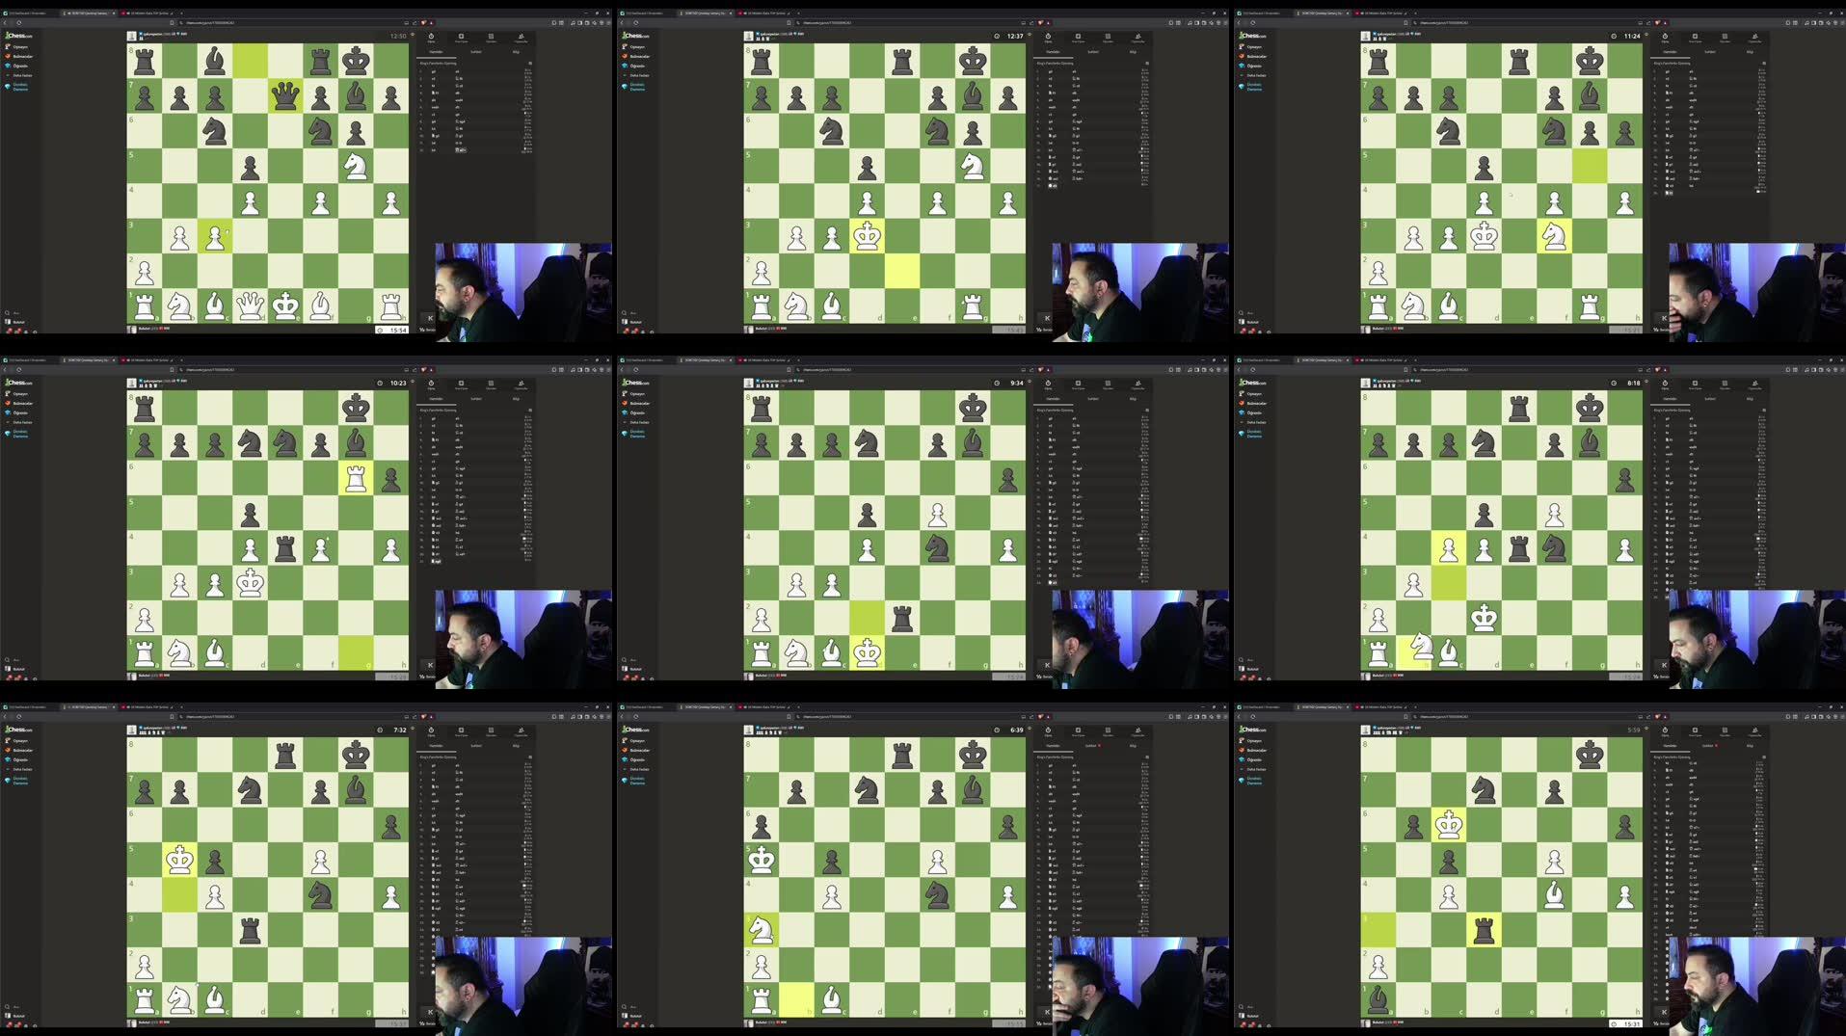Viewport: 1846px width, 1036px height.
Task: Click highlighted white knight on f3 in 11:24 frame
Action: tap(1554, 236)
